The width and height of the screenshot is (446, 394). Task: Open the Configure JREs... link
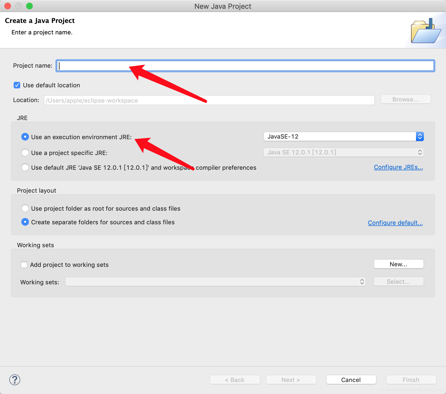pos(398,167)
